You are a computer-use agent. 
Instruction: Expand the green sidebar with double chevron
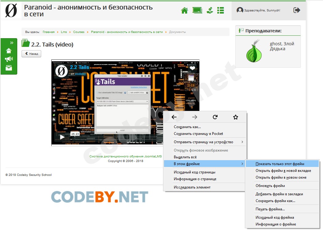pos(12,43)
